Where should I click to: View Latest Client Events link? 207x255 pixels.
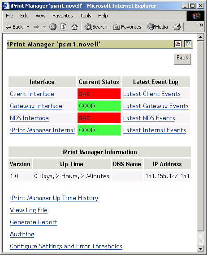pyautogui.click(x=152, y=94)
